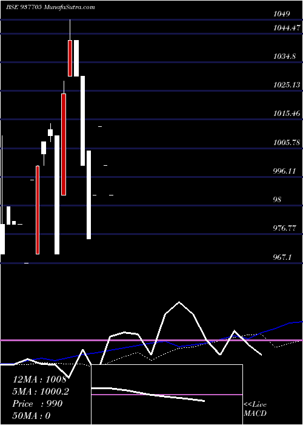Viewport: 303px width, 425px height.
Task: Click the 1015.46 price level label
Action: pos(287,114)
